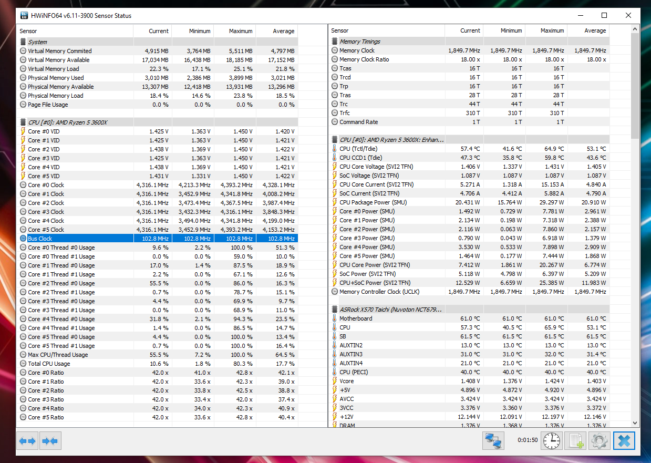Select the CPU (PECI) row
This screenshot has width=651, height=463.
click(469, 372)
